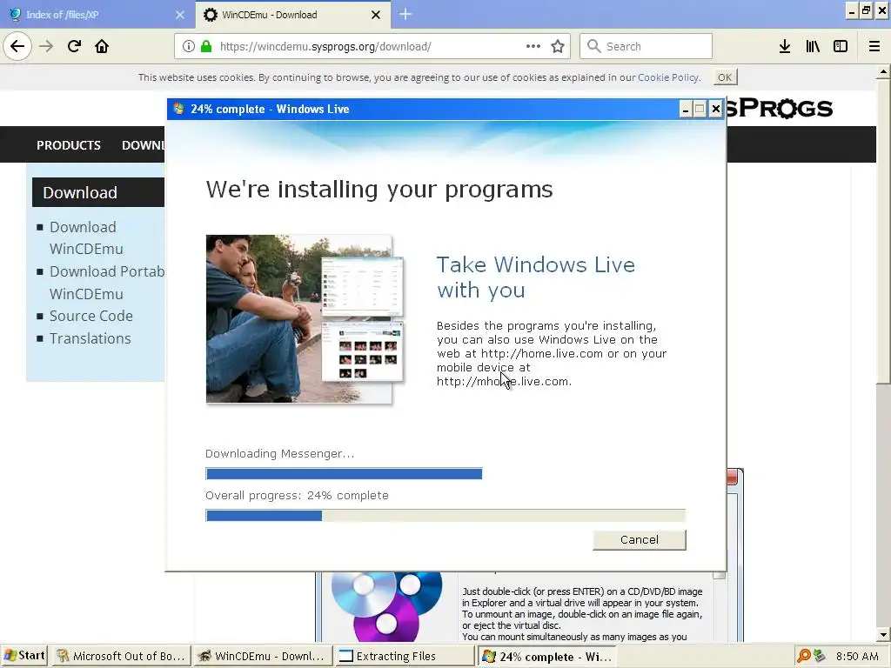The height and width of the screenshot is (668, 891).
Task: Select the WinCDEmu - Download tab
Action: (292, 15)
